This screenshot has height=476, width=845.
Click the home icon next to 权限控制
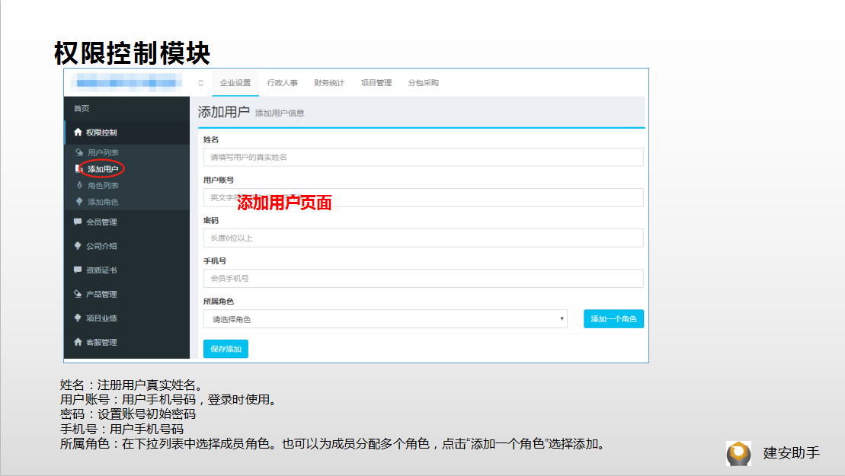click(x=78, y=132)
